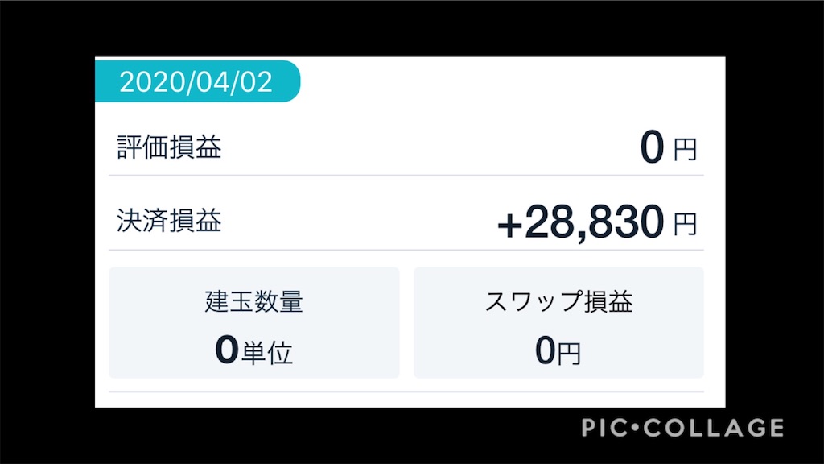Click the 0単位 position quantity value

click(253, 352)
